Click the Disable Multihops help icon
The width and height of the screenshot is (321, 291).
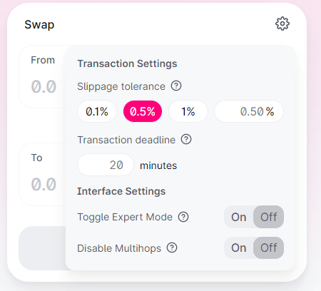click(172, 247)
